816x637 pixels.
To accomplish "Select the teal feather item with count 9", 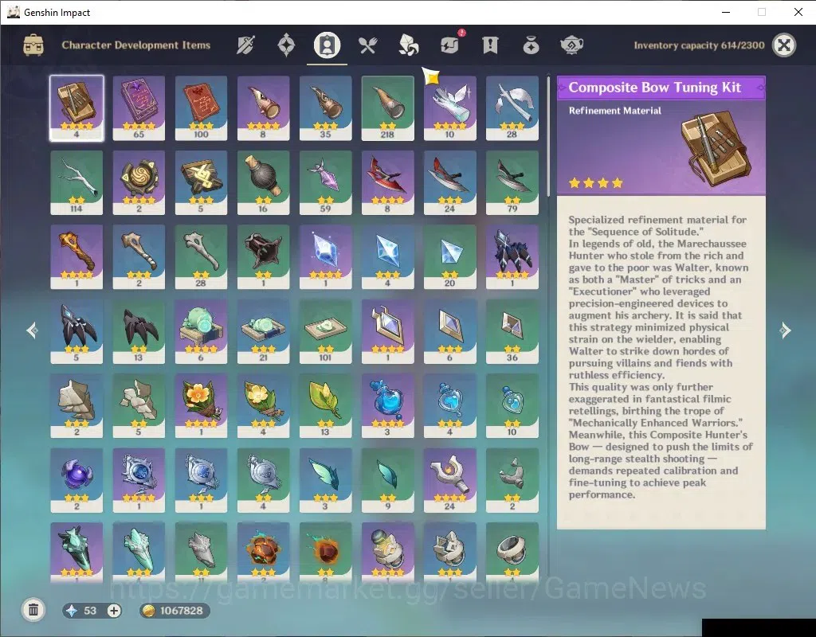I will (x=388, y=480).
